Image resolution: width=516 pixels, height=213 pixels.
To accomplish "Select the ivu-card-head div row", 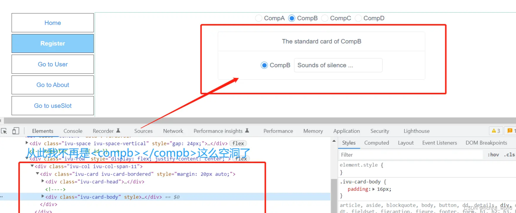I will 95,182.
